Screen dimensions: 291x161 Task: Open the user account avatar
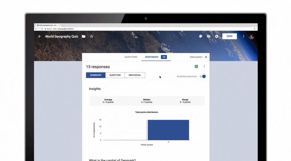(x=251, y=37)
